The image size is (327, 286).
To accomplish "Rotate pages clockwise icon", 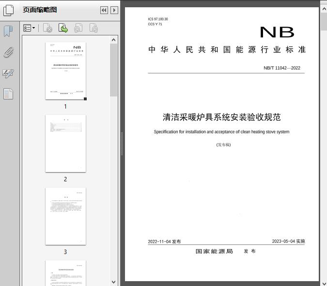I will point(93,28).
